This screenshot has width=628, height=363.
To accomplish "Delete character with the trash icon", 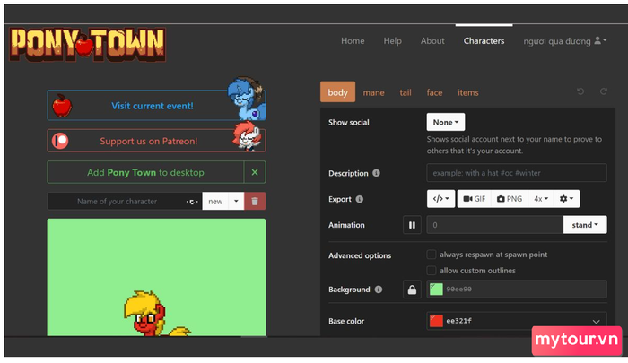I will [255, 202].
